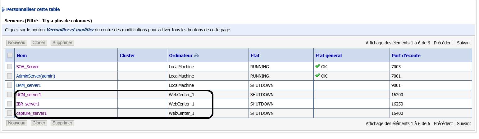479x139 pixels.
Task: Open AdminServer(admin) server link
Action: click(x=35, y=76)
